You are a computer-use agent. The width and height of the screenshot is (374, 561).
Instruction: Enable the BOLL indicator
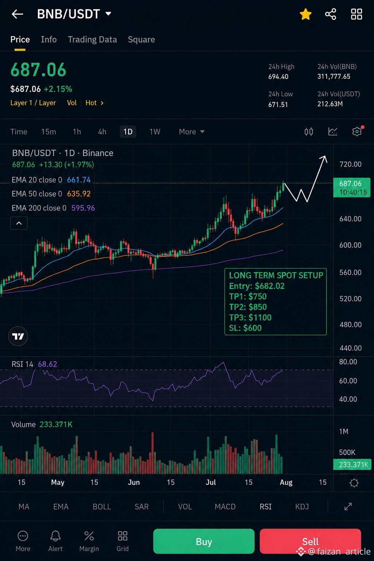click(102, 507)
